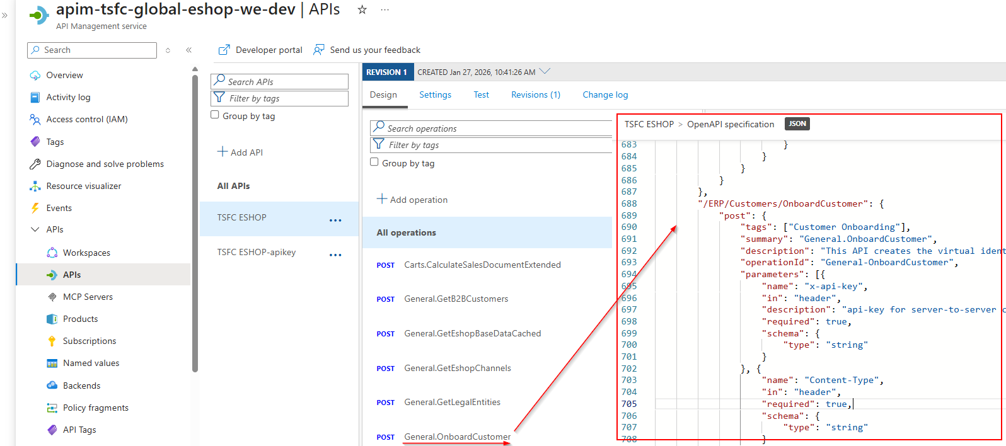Click the Developer portal external link icon
The width and height of the screenshot is (1006, 446).
click(x=224, y=50)
